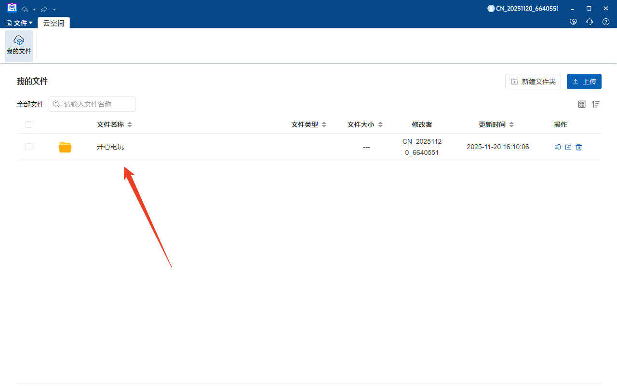Click the feedback heart-hands icon
Image resolution: width=617 pixels, height=386 pixels.
tap(573, 22)
